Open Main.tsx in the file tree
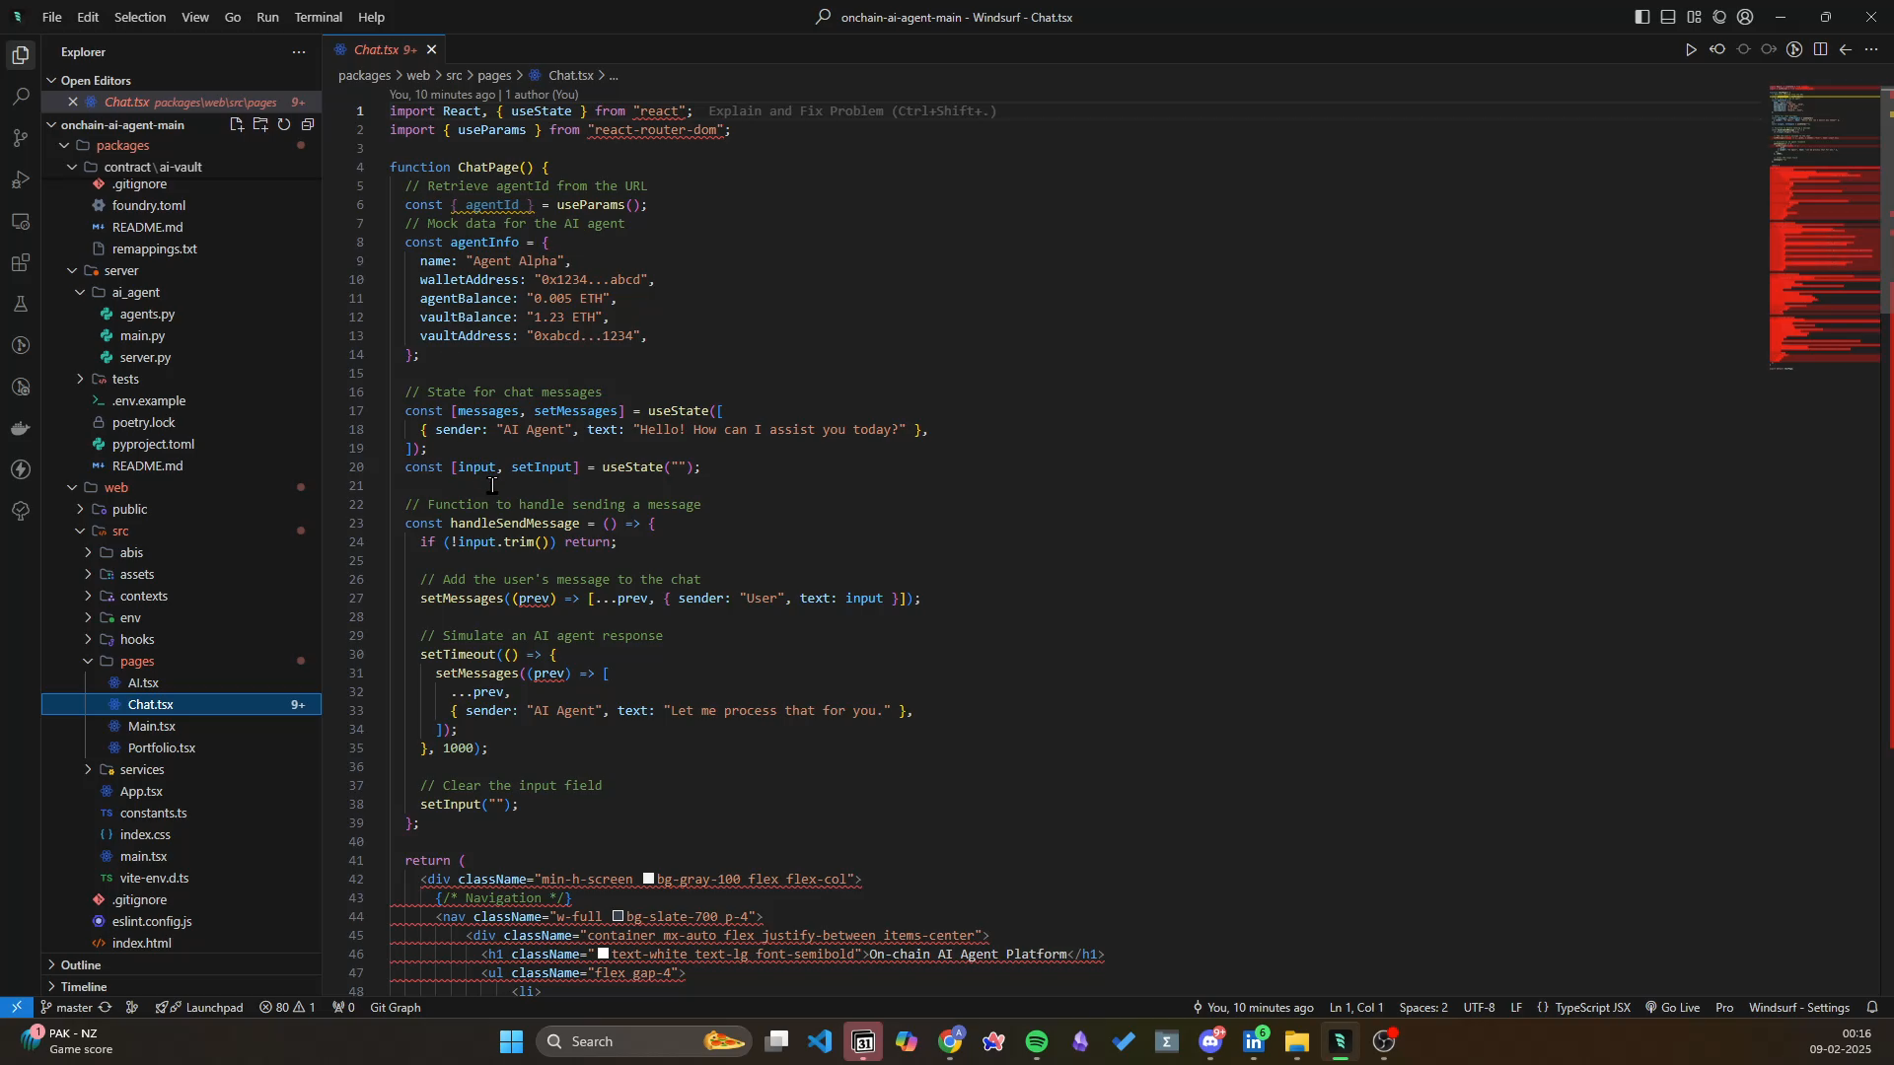The height and width of the screenshot is (1065, 1894). [152, 727]
